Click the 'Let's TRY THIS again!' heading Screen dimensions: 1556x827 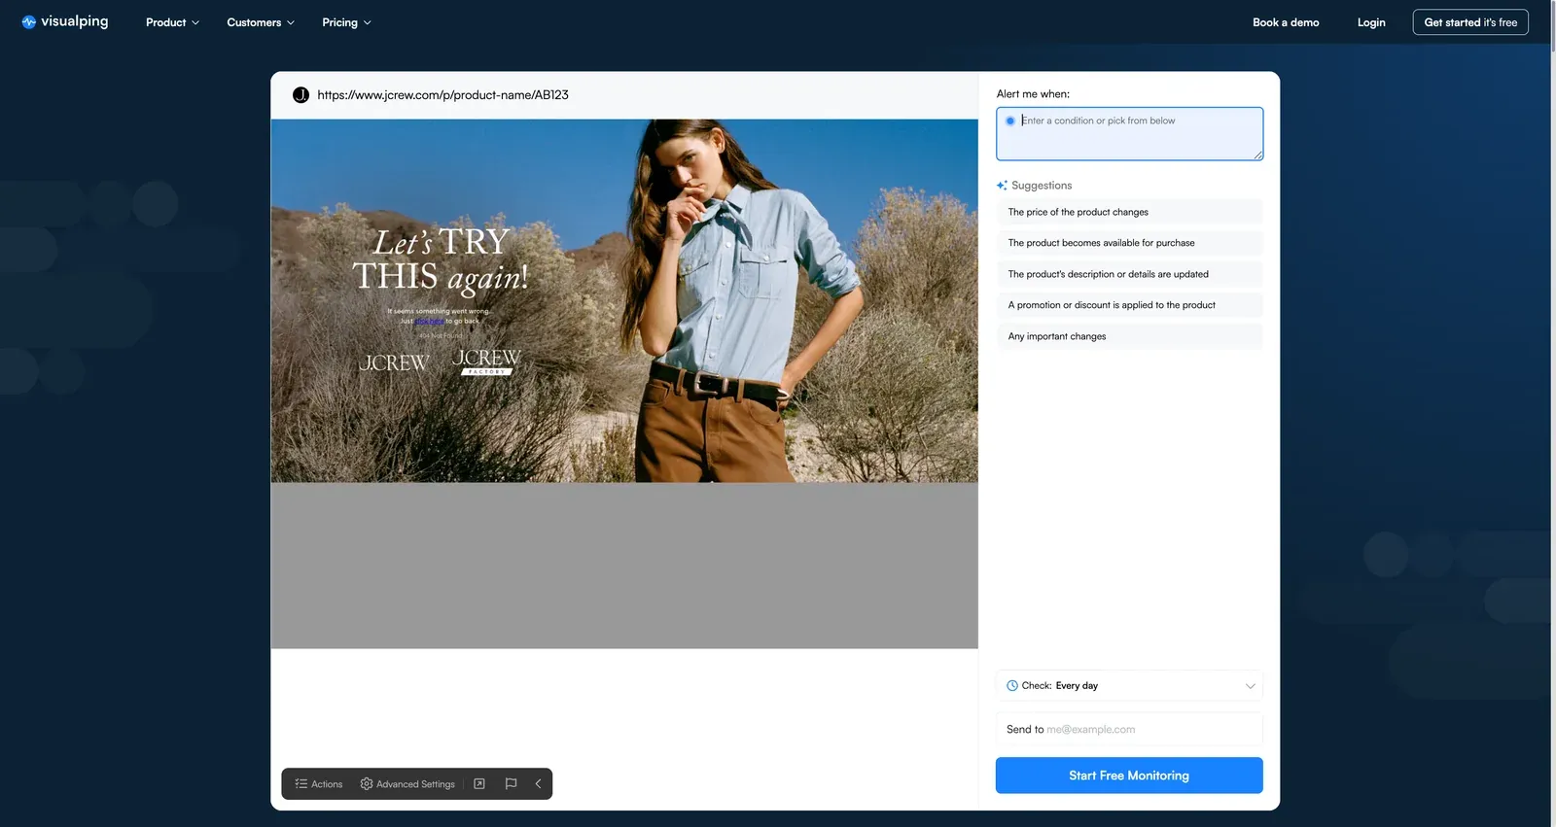tap(441, 259)
